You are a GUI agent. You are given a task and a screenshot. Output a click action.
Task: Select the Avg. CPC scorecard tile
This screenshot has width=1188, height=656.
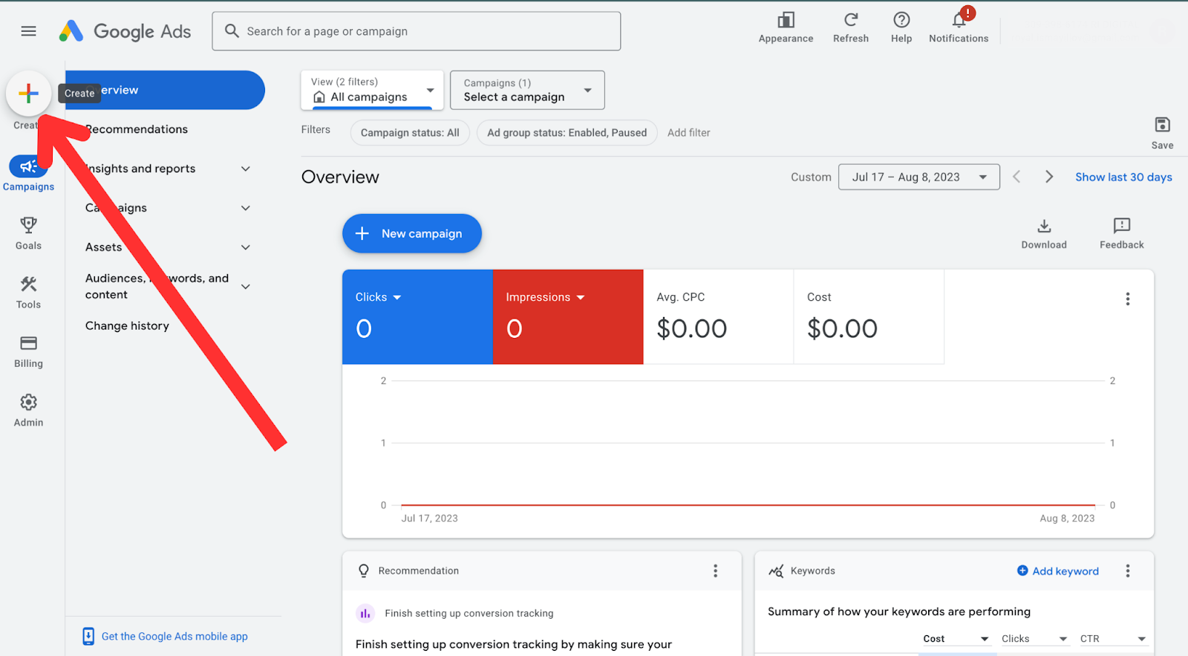[x=718, y=316]
